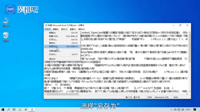Screen dimensions: 200x112
Task: Choose 打开(O)... menu entry
Action: coord(62,40)
